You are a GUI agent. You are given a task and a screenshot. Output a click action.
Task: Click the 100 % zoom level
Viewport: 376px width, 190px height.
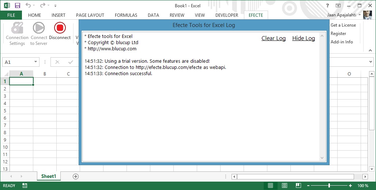[x=363, y=186]
